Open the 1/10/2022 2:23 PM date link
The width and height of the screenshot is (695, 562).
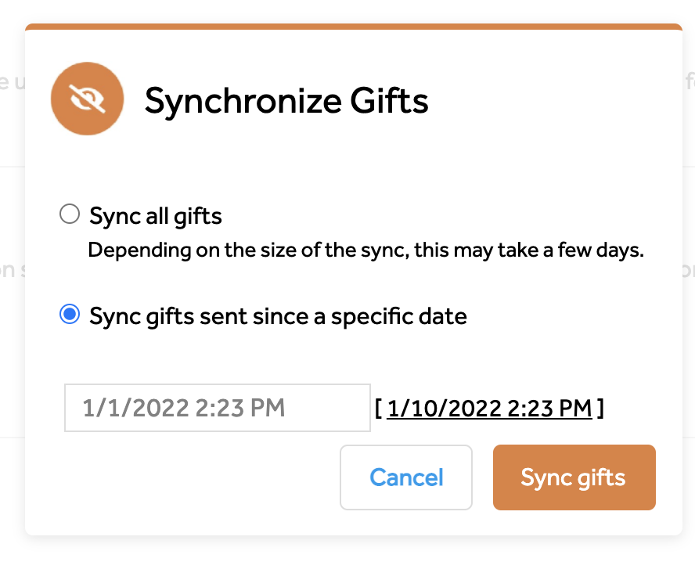(489, 409)
